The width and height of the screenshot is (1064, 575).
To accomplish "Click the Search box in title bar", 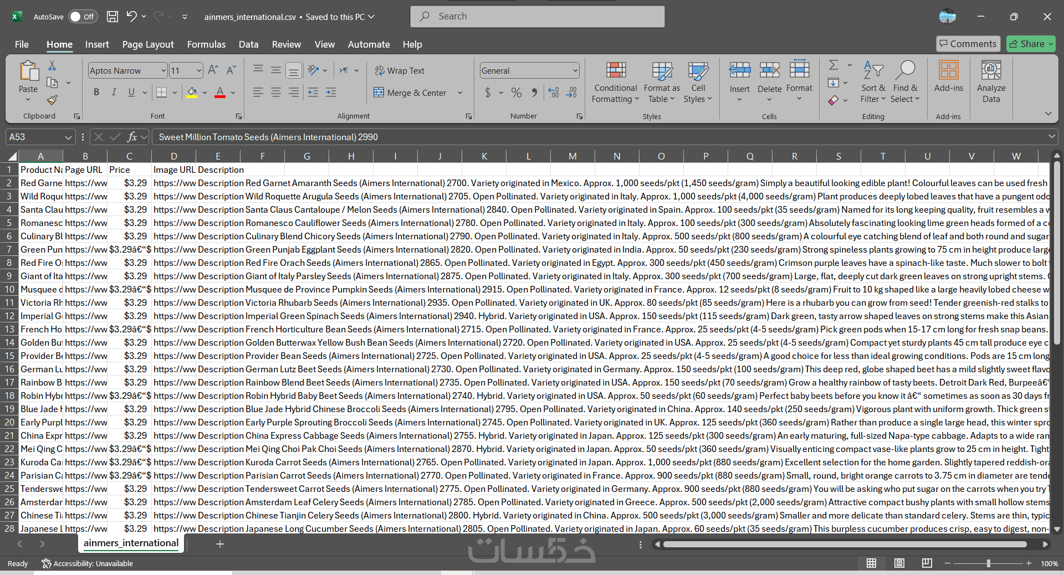I will 538,17.
